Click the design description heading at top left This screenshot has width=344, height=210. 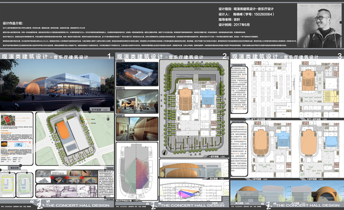(16, 23)
